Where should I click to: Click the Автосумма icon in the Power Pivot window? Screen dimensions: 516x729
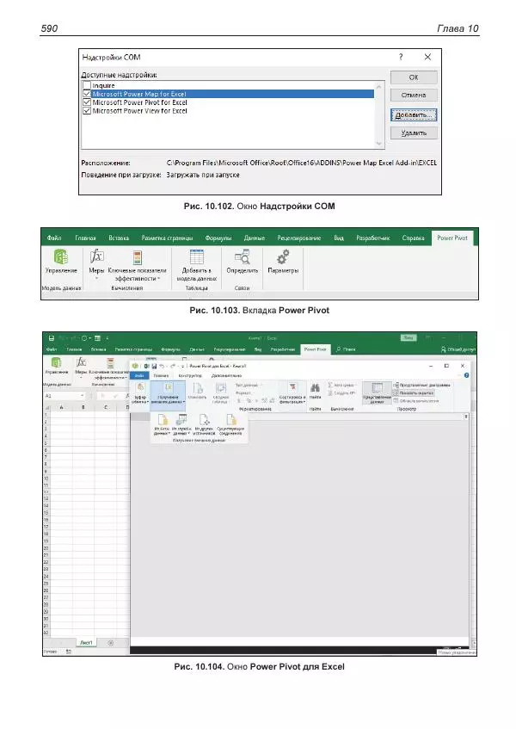(x=330, y=385)
